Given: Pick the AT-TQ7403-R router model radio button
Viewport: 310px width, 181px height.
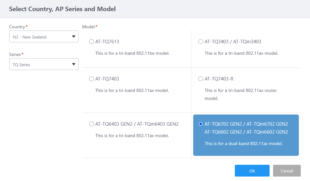Looking at the screenshot, I should pyautogui.click(x=201, y=79).
